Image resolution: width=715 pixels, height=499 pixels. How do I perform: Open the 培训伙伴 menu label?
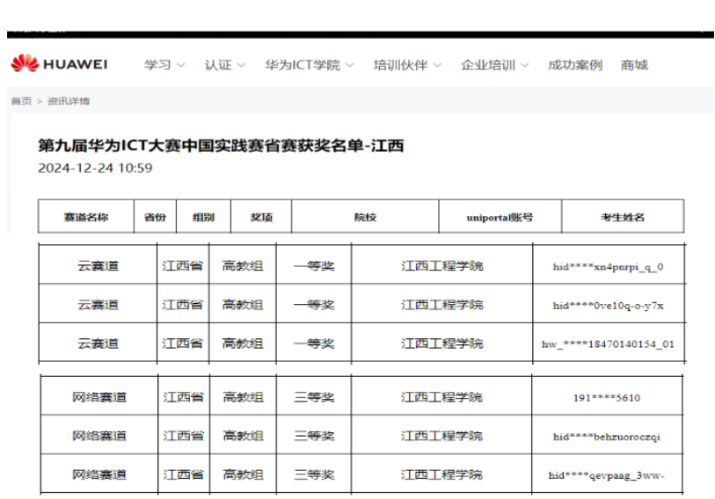[401, 65]
